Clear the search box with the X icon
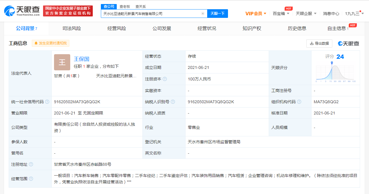Screen dimensions: 369x194 (x=203, y=14)
